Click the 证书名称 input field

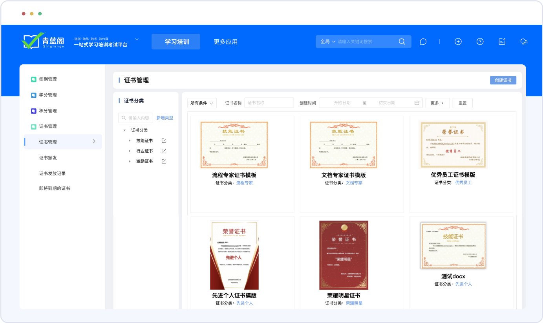(269, 103)
